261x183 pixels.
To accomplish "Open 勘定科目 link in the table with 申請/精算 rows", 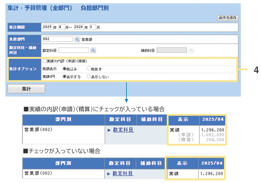I will [123, 130].
